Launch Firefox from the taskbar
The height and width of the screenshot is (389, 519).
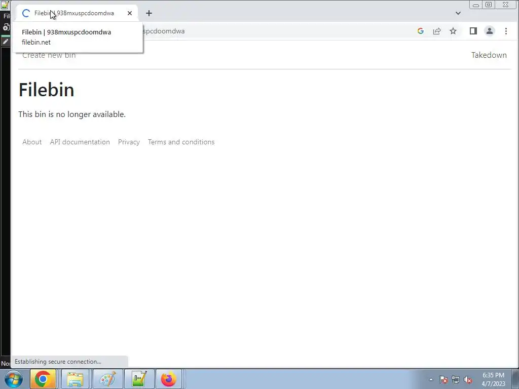click(169, 379)
